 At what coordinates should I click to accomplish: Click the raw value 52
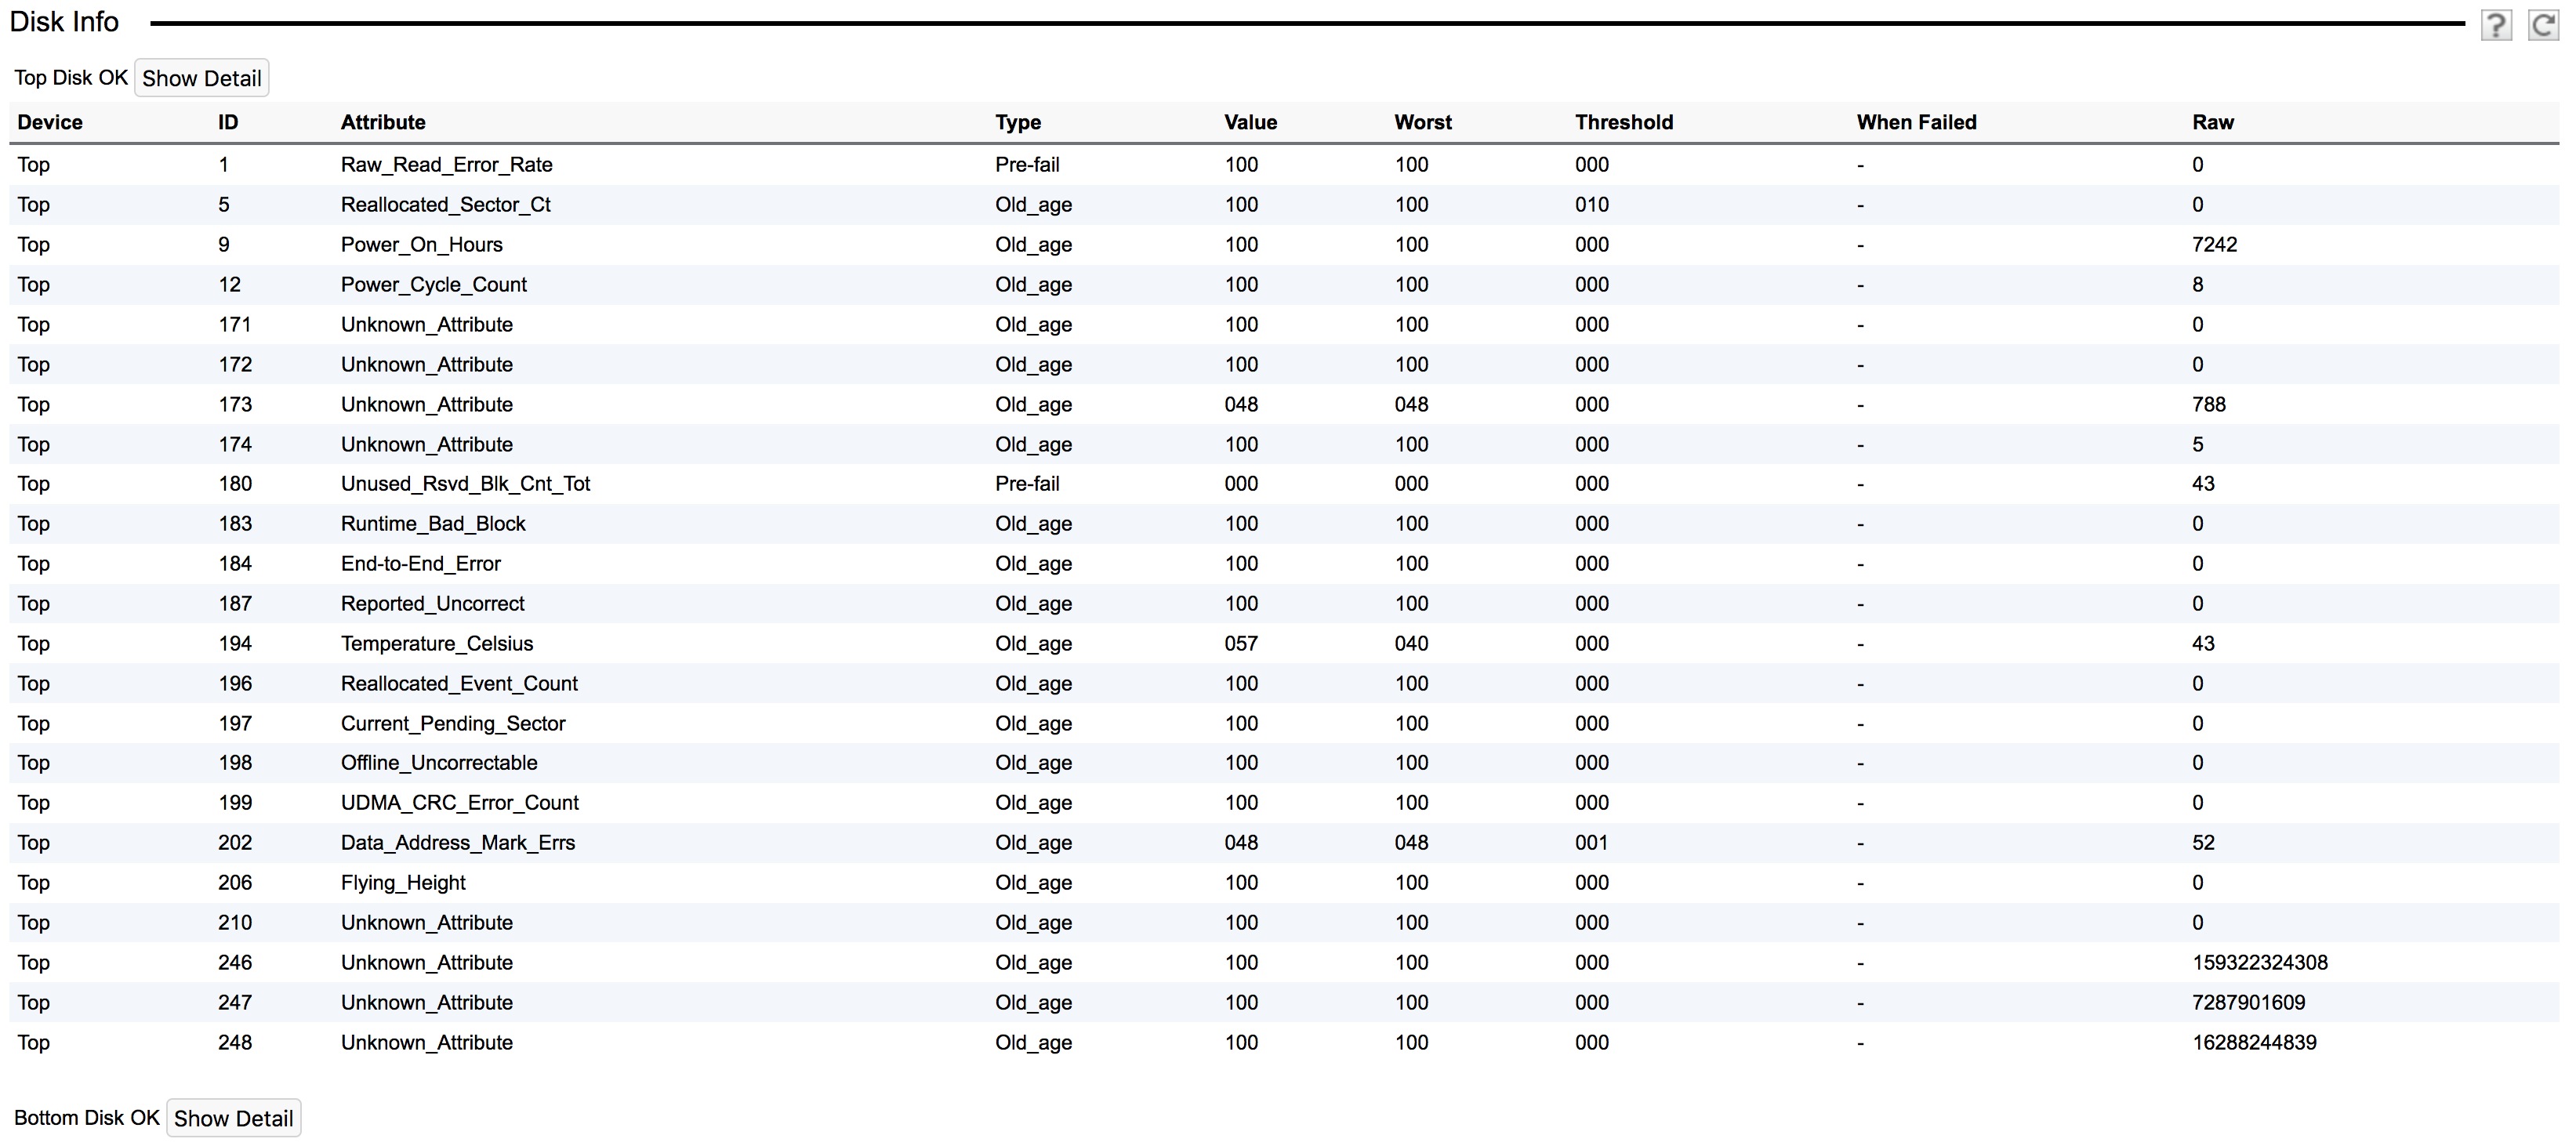pos(2203,843)
